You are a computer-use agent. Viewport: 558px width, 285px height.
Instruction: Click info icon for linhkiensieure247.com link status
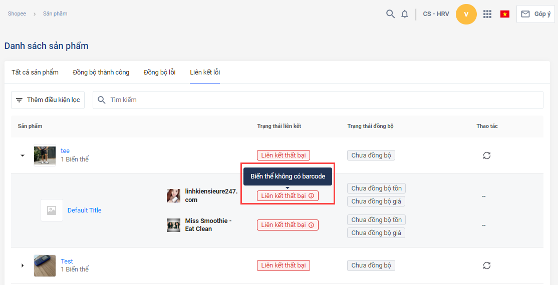coord(312,196)
